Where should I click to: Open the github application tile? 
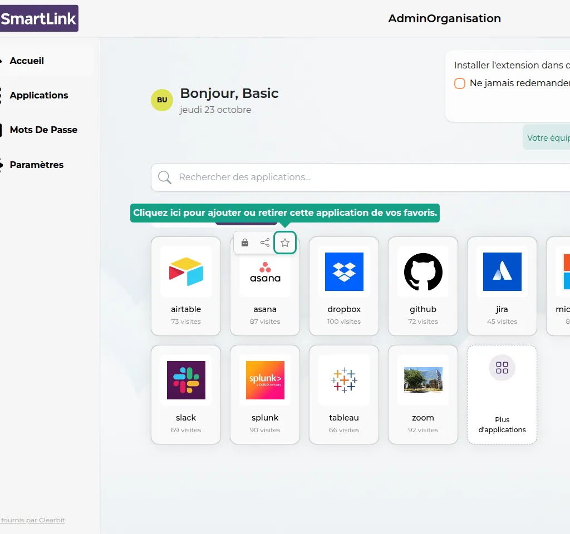[x=423, y=286]
